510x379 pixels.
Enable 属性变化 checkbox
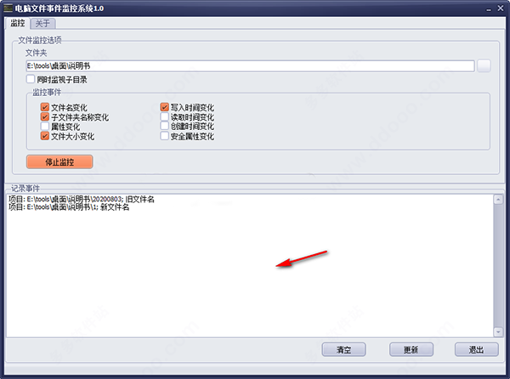(45, 126)
